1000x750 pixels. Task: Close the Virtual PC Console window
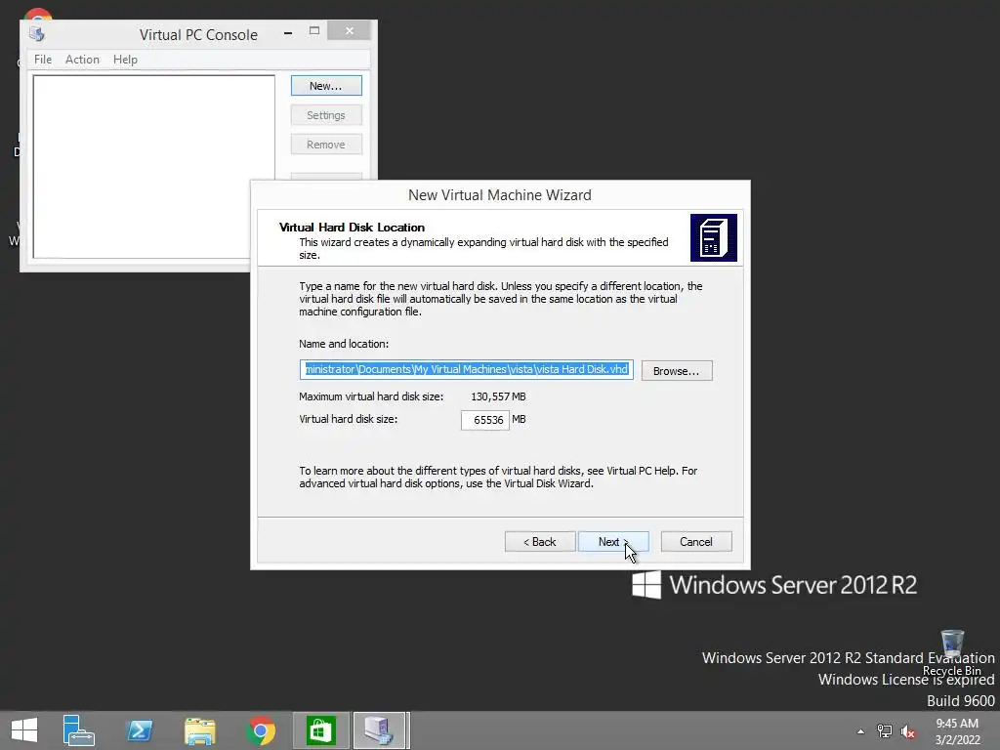pyautogui.click(x=349, y=30)
